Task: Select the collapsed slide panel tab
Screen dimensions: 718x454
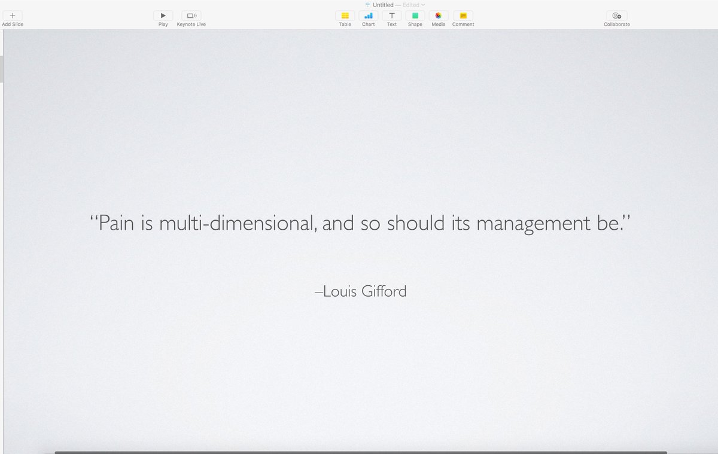Action: (1, 69)
